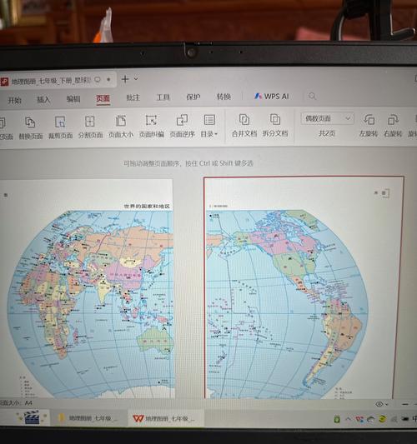Switch to the 开始 (Home) tab
Screen dimensions: 417x444
[14, 100]
